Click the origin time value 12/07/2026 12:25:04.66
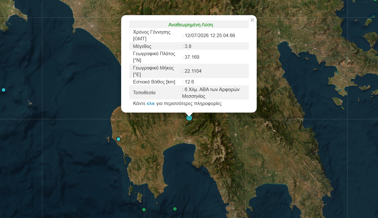Image resolution: width=378 pixels, height=218 pixels. click(x=210, y=36)
